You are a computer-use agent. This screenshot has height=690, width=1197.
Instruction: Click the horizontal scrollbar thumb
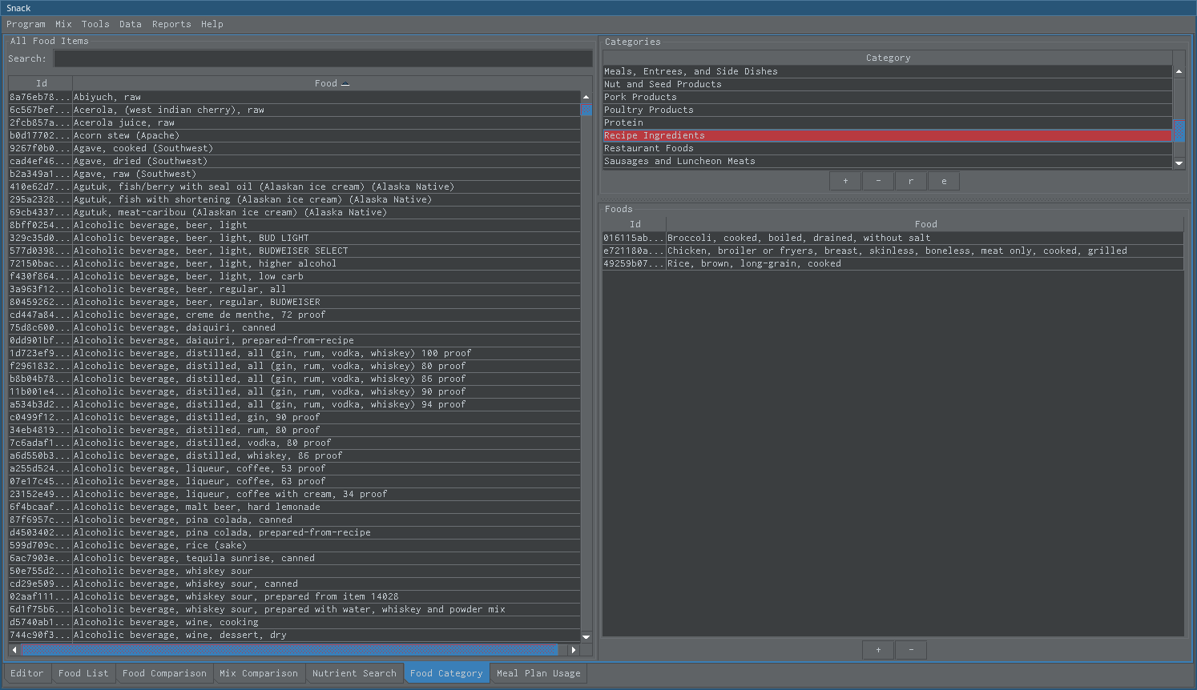tap(288, 649)
